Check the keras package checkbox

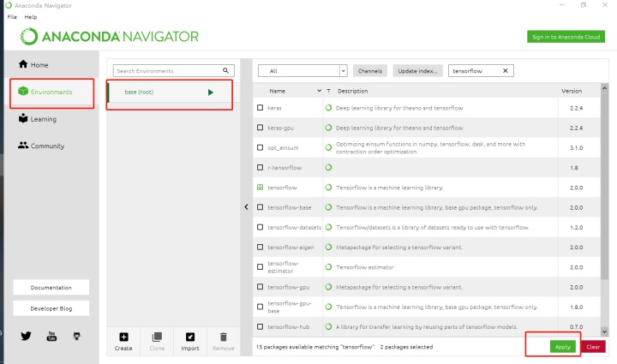tap(261, 108)
